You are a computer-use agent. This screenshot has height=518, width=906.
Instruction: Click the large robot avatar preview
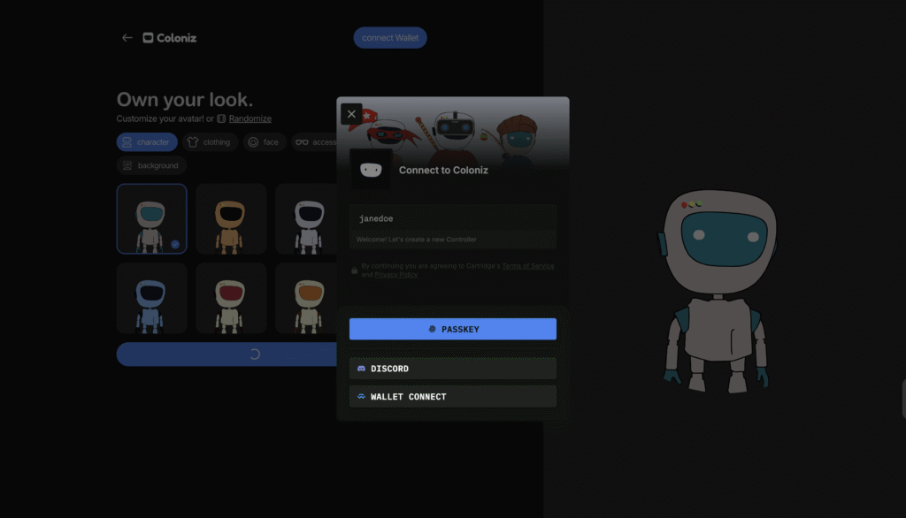pyautogui.click(x=718, y=292)
